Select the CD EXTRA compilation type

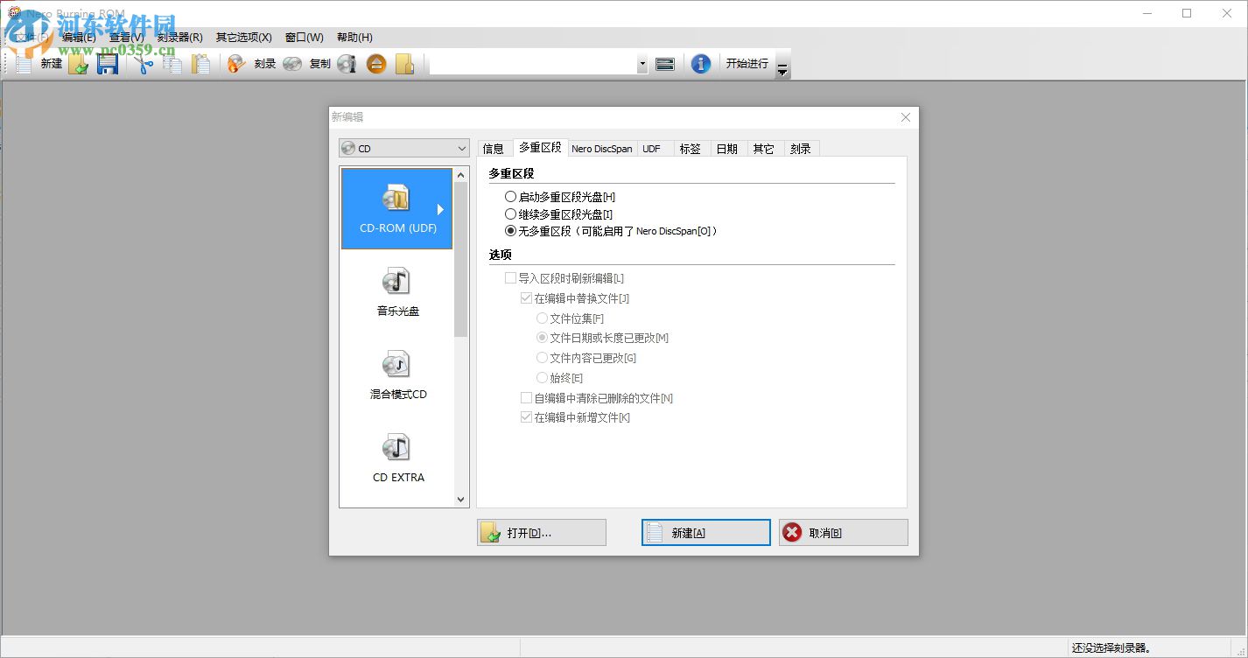396,458
